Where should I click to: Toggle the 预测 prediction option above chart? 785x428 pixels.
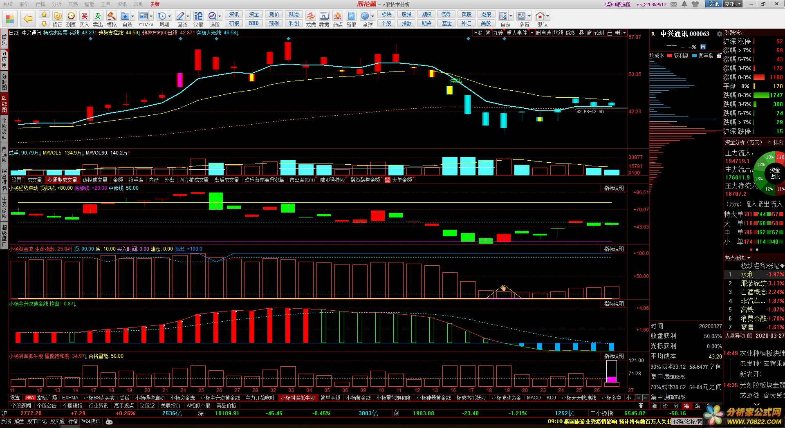pos(599,33)
